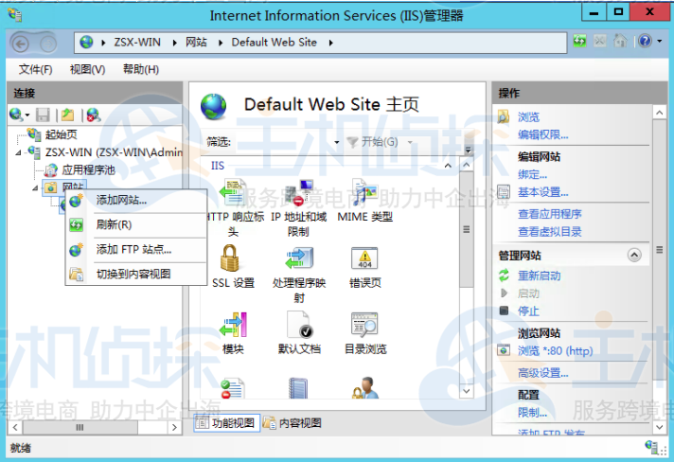Click the 基本设置 document icon
674x462 pixels.
(504, 191)
